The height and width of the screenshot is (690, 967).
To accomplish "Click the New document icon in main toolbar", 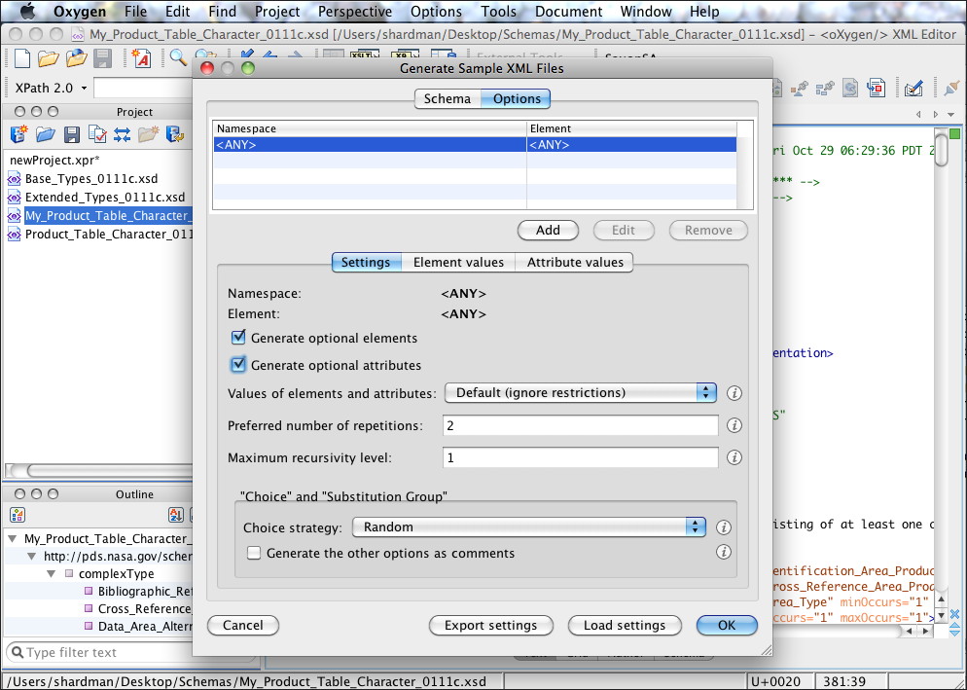I will [x=21, y=58].
